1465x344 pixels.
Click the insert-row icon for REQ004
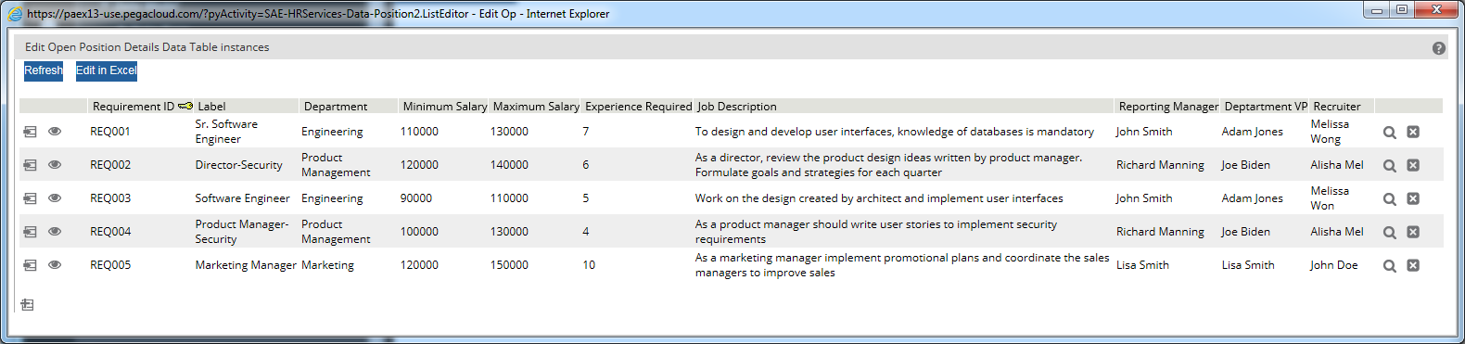pos(30,232)
